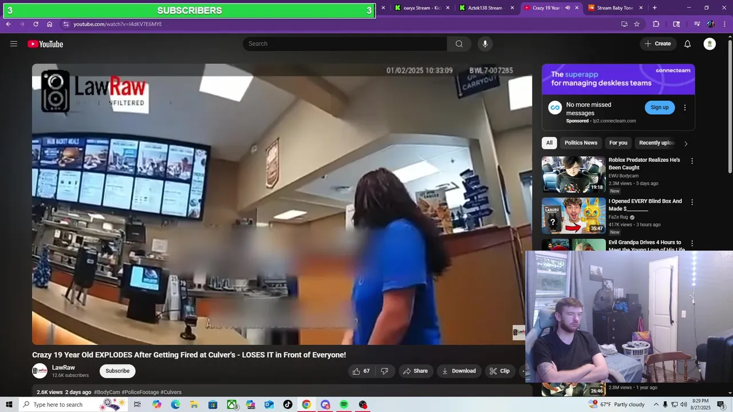733x412 pixels.
Task: Like the video with thumbs up
Action: (361, 371)
